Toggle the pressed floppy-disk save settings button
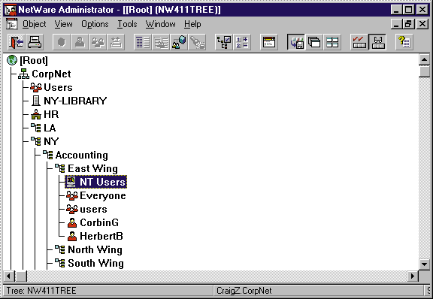The width and height of the screenshot is (433, 299). [296, 42]
